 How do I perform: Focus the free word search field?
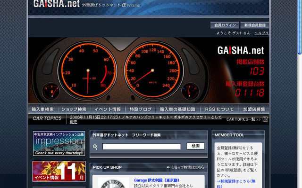(142, 146)
